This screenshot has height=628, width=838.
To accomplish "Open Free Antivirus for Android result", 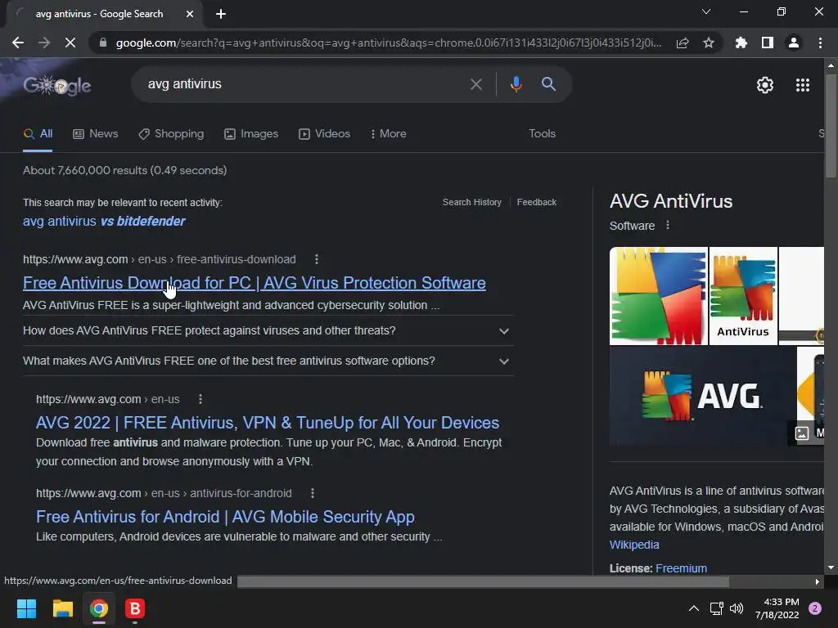I will point(225,517).
